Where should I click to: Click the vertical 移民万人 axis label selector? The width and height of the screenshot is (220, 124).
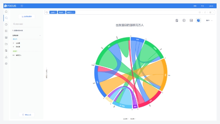point(46,73)
